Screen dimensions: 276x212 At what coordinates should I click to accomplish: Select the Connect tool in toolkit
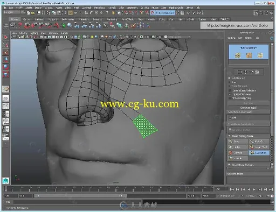tap(238, 153)
